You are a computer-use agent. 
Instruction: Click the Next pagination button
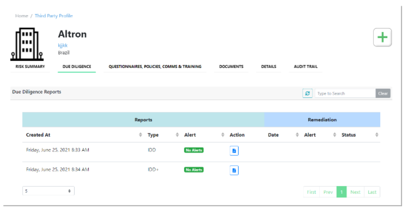point(355,192)
